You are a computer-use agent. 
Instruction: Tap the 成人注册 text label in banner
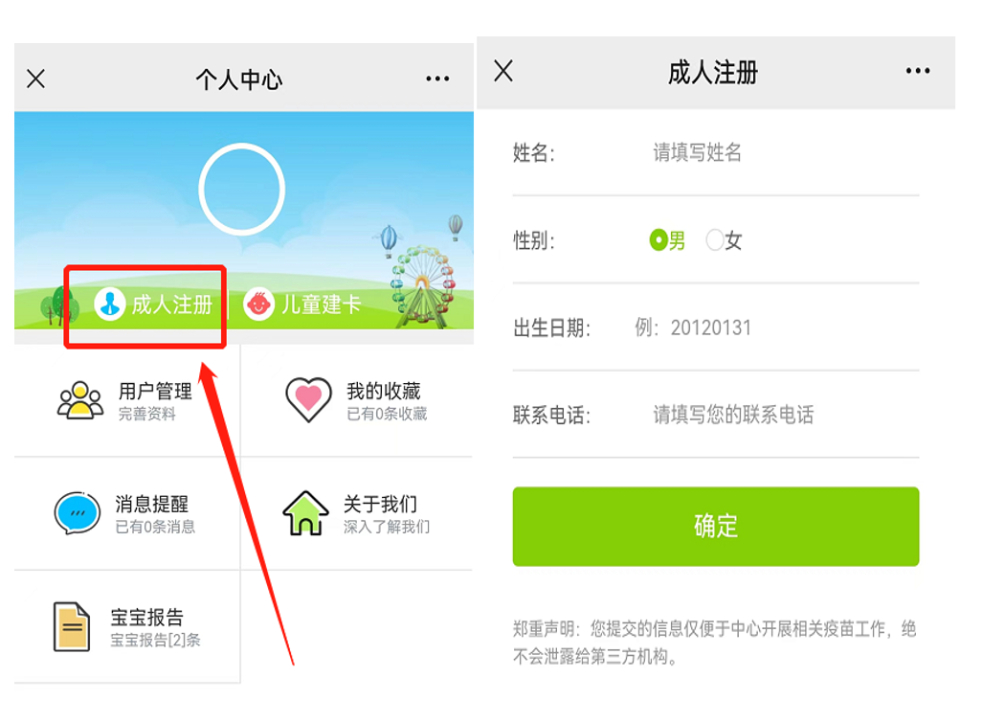pos(172,305)
